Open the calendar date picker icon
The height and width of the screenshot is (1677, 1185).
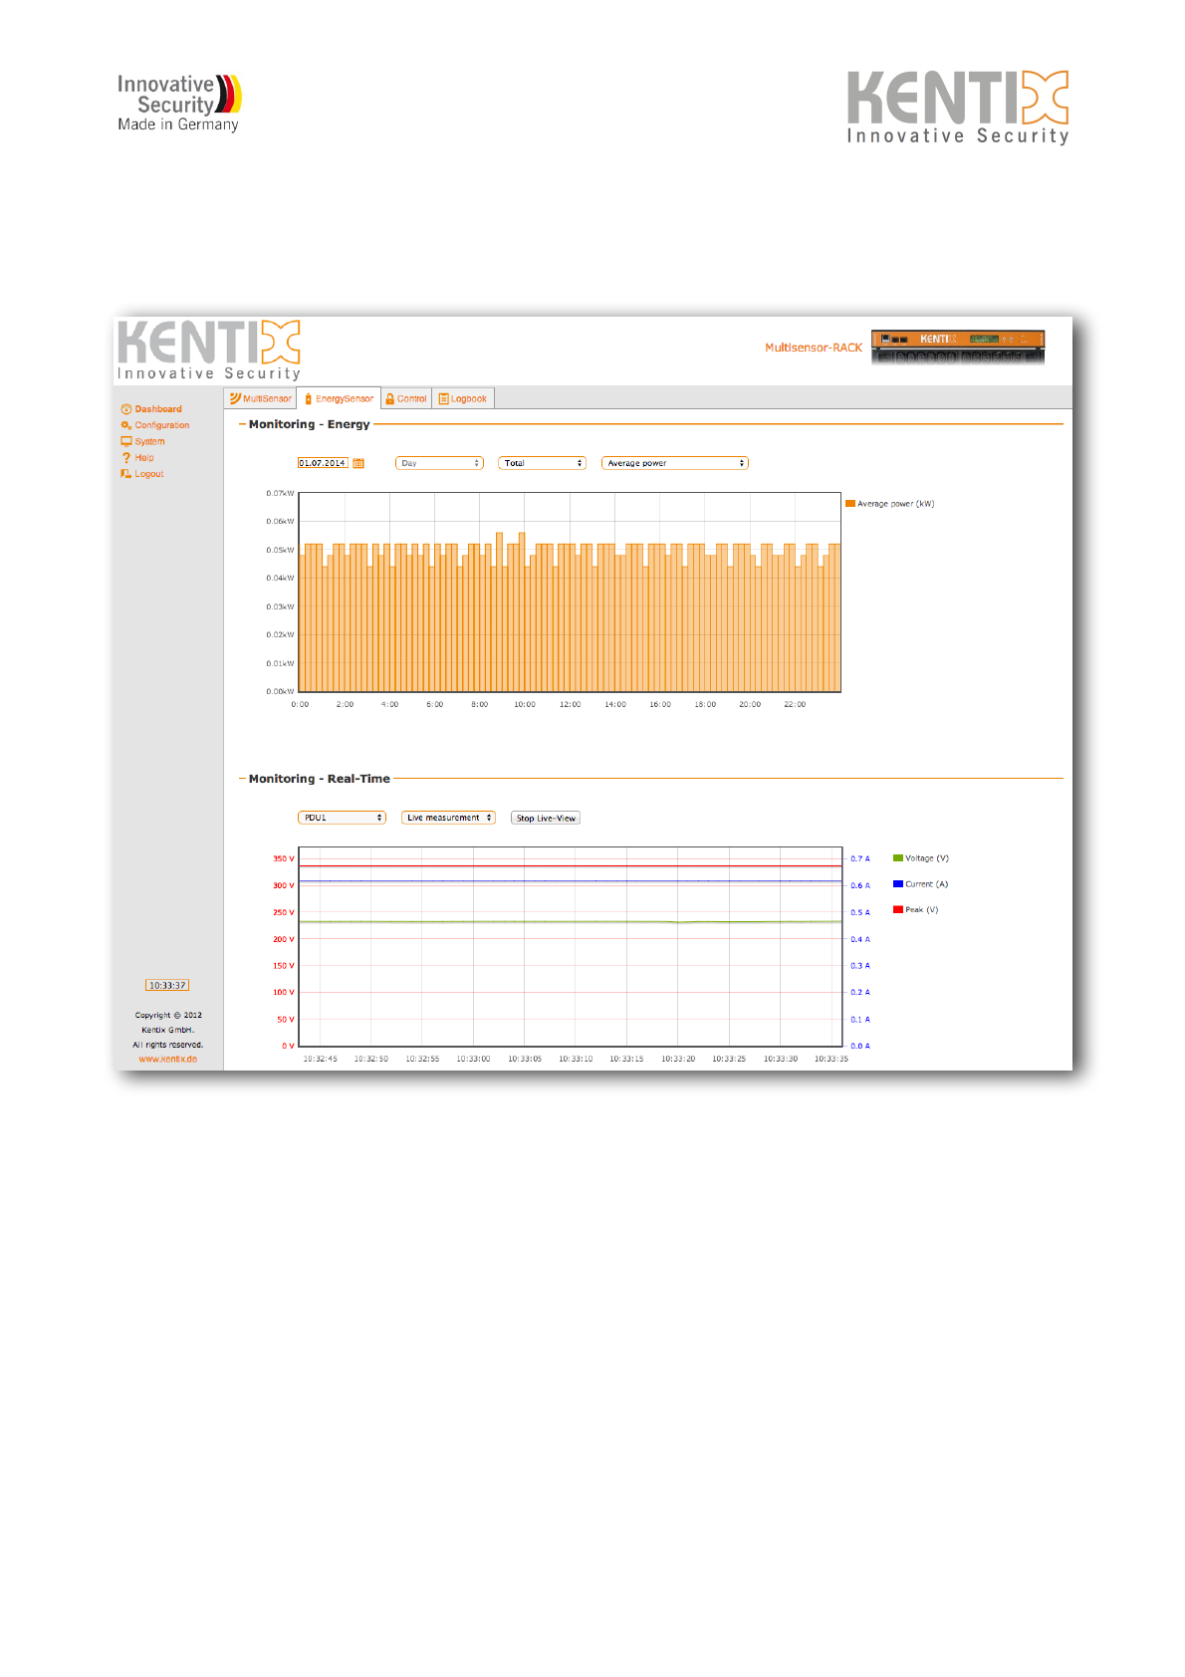pos(358,463)
